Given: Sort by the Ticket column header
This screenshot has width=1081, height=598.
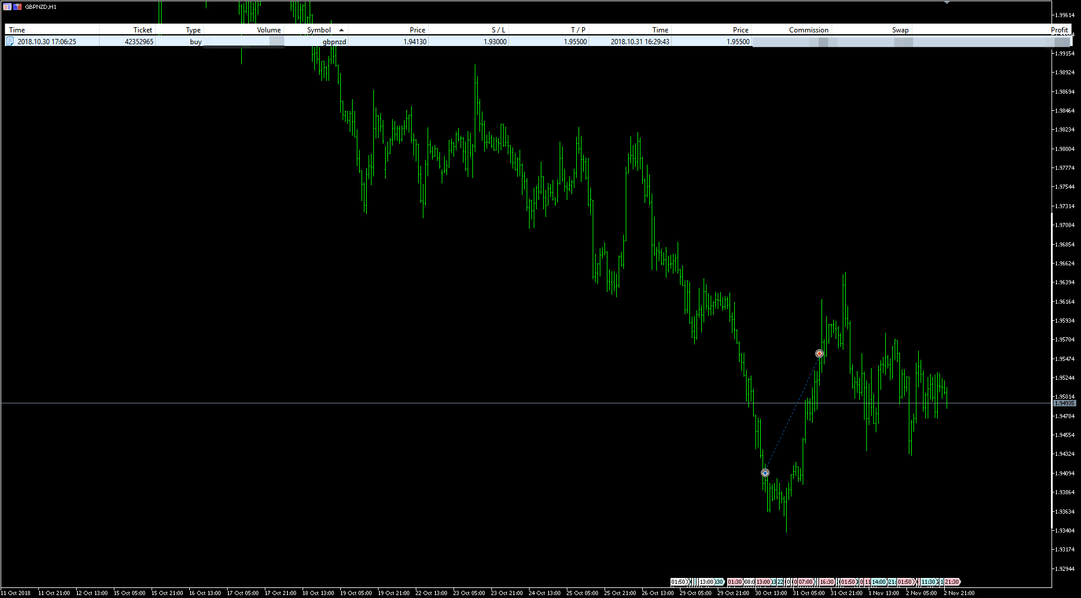Looking at the screenshot, I should [x=142, y=30].
